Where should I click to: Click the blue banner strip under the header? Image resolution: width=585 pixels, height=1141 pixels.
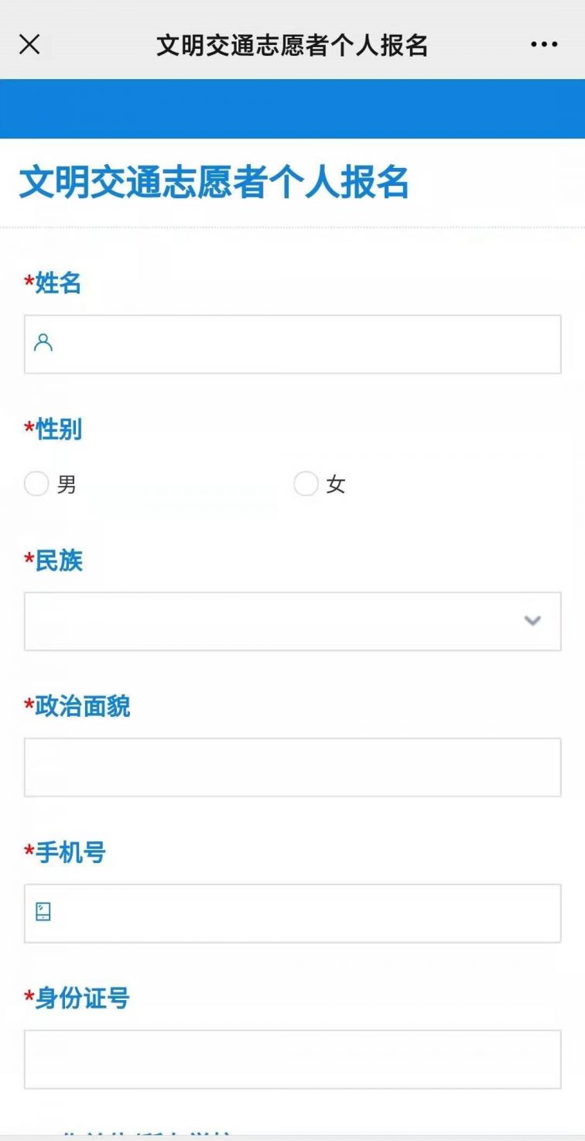tap(292, 108)
